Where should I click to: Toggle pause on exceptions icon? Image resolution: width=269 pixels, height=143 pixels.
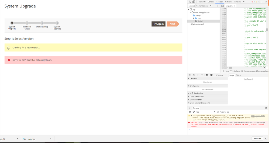tap(211, 75)
